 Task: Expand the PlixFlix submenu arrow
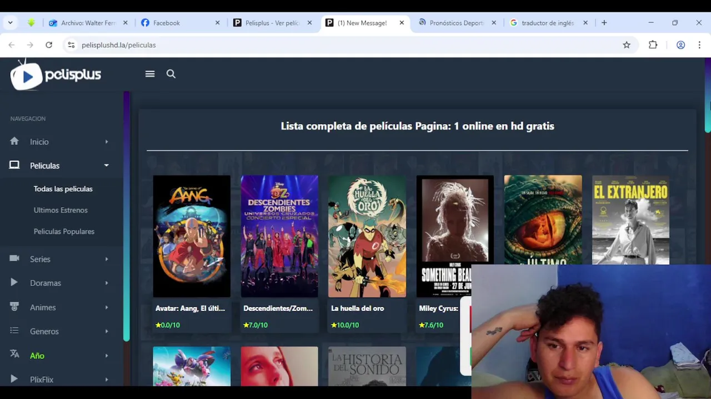[107, 380]
